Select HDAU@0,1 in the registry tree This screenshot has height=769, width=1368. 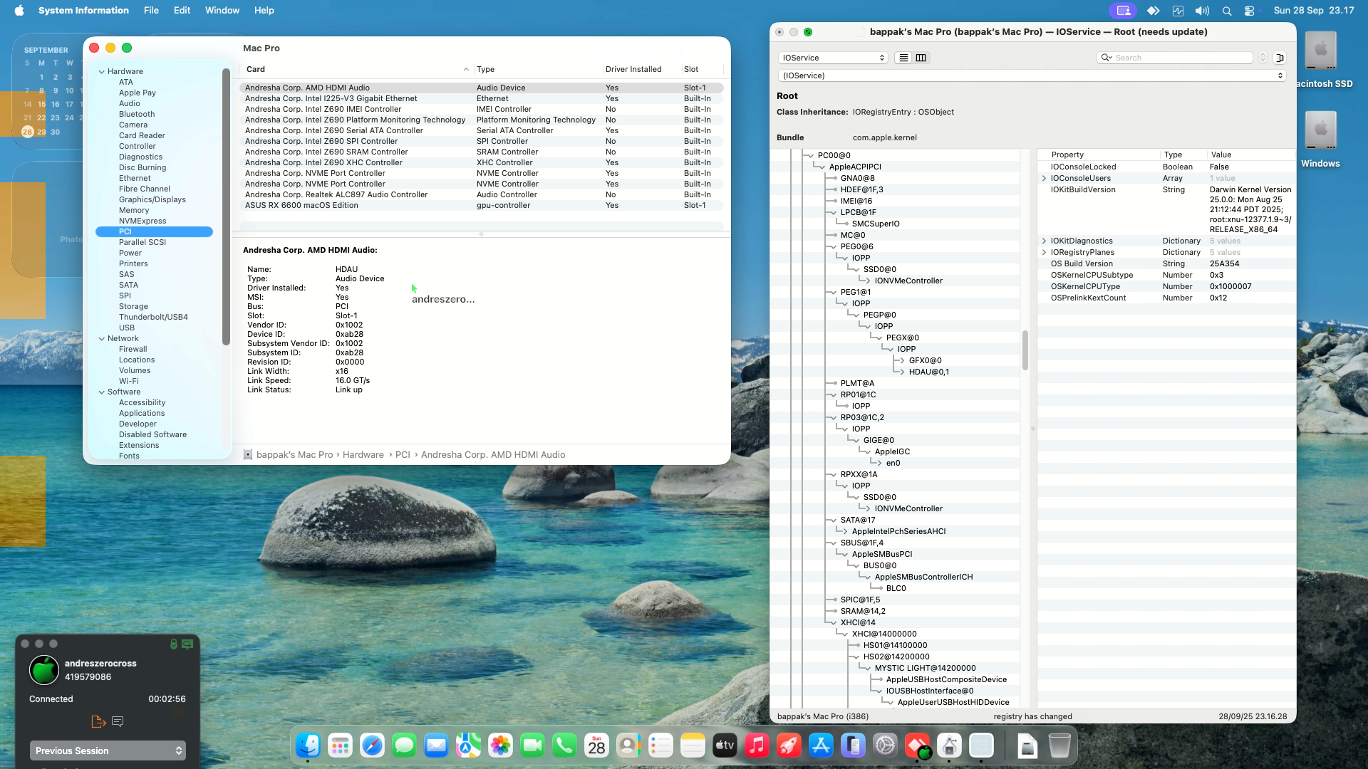[x=928, y=372]
